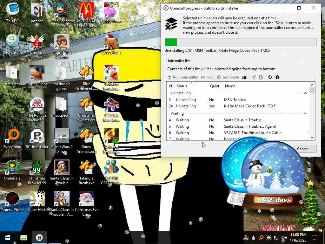Collapse the Waiting group
The height and width of the screenshot is (244, 325).
tap(305, 113)
